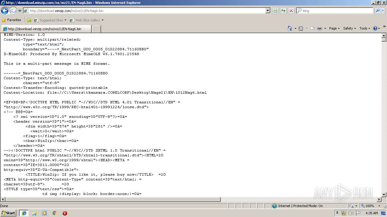Click the RSS Feeds icon

301,28
